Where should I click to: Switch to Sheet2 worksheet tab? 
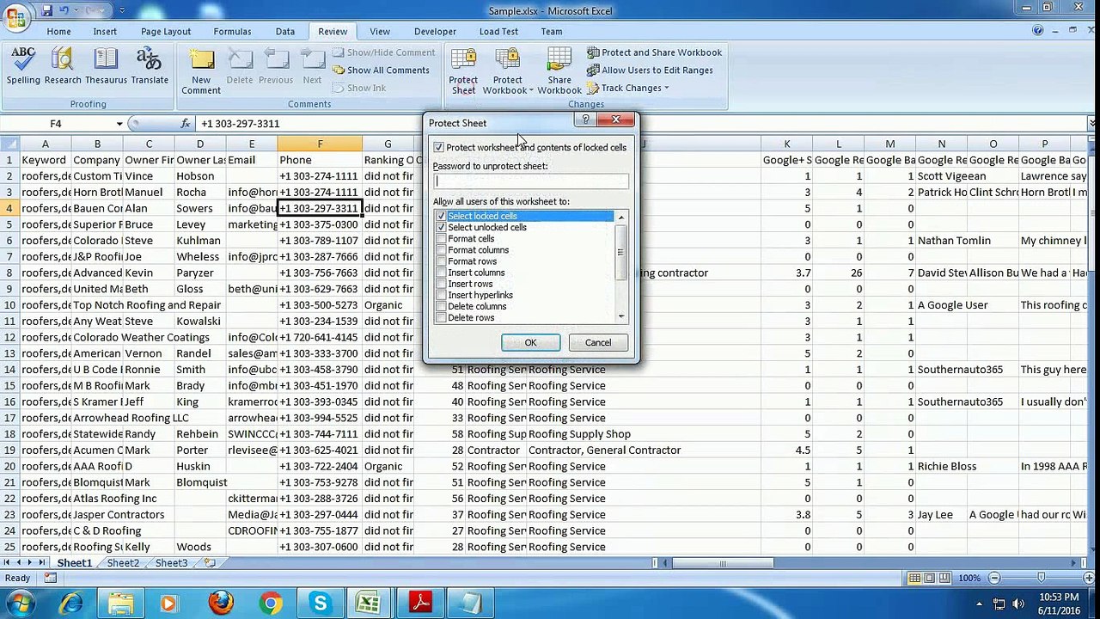[123, 563]
